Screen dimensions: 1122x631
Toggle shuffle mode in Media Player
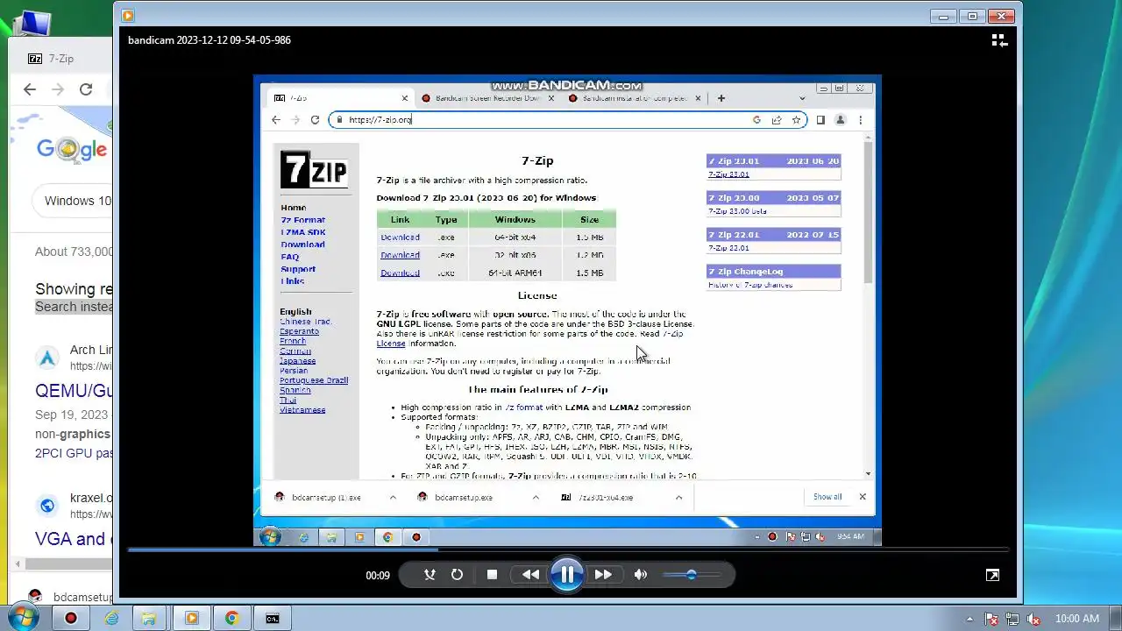tap(430, 575)
